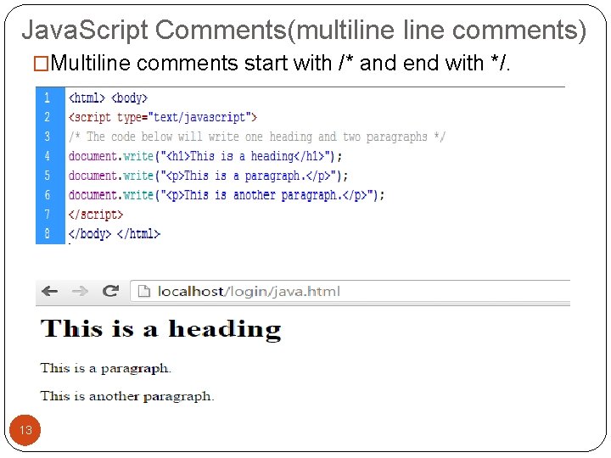The width and height of the screenshot is (611, 458).
Task: Click the text 'Multiline comments start with /*'
Action: click(x=201, y=63)
